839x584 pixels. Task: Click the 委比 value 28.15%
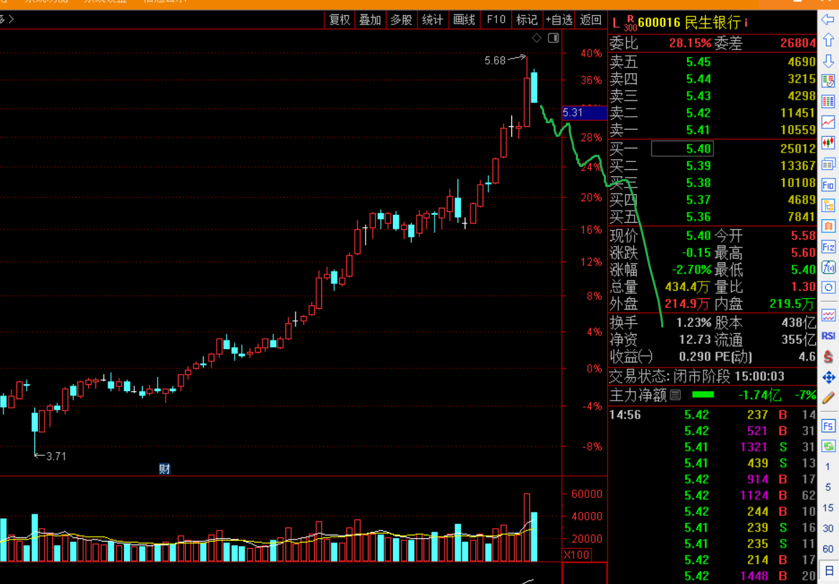point(690,43)
